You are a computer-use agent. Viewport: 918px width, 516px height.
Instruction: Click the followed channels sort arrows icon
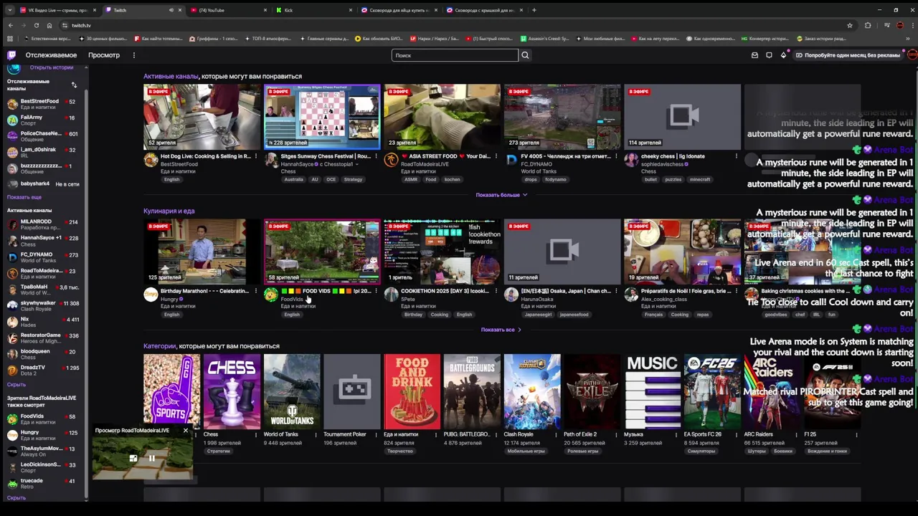73,85
